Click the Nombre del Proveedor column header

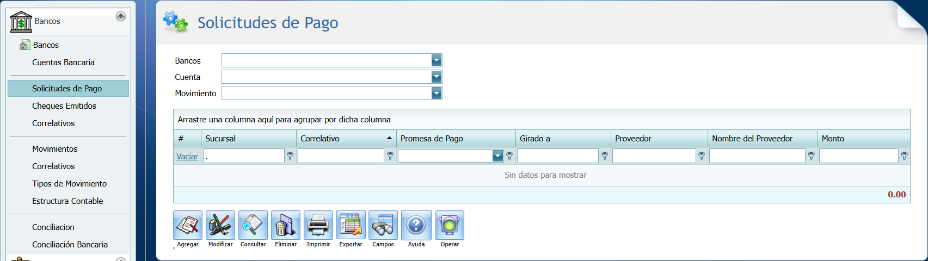point(763,138)
